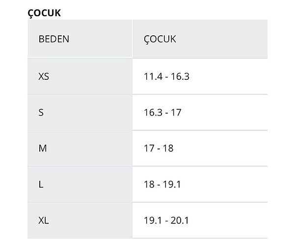Click the 11.4 value in XS row
The height and width of the screenshot is (240, 295).
[x=152, y=76]
